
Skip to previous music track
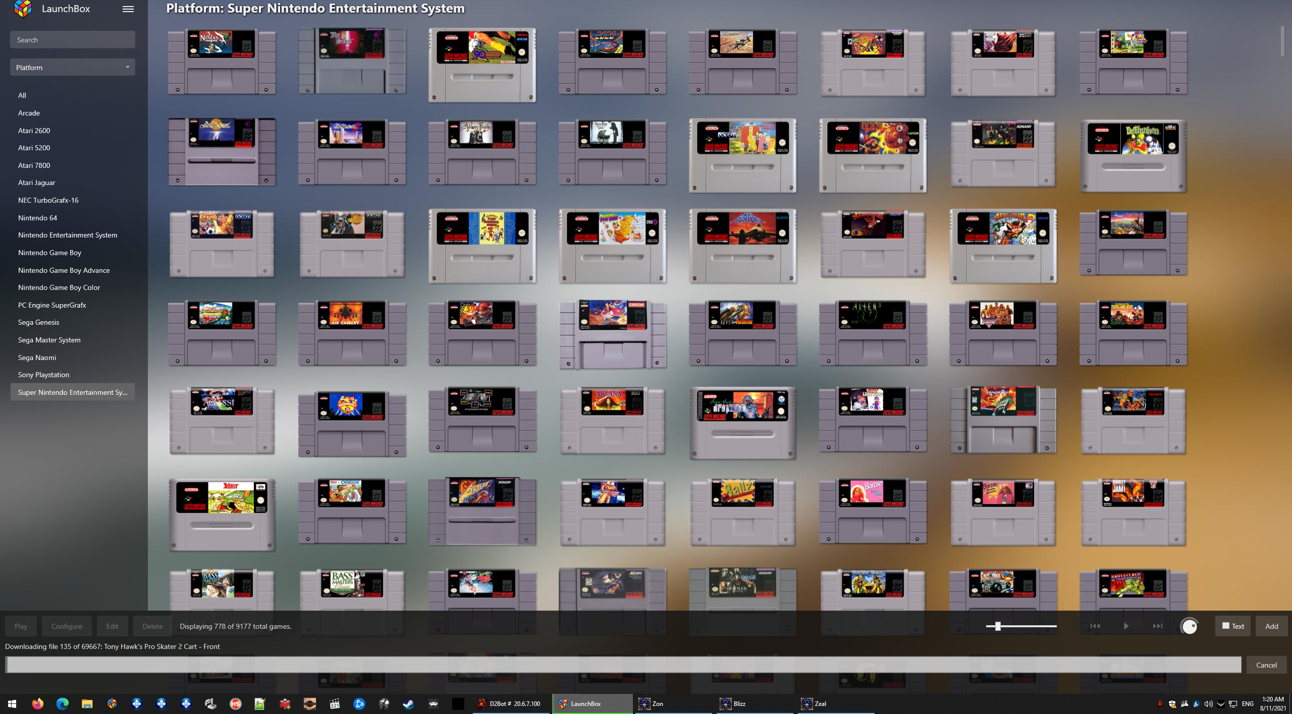(1095, 626)
